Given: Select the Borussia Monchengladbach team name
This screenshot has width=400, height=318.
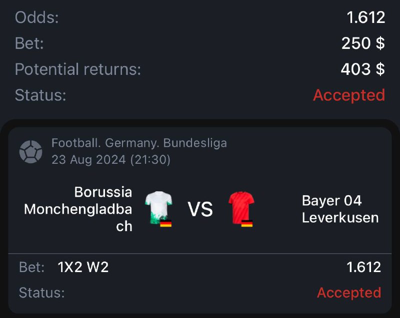Looking at the screenshot, I should coord(78,209).
